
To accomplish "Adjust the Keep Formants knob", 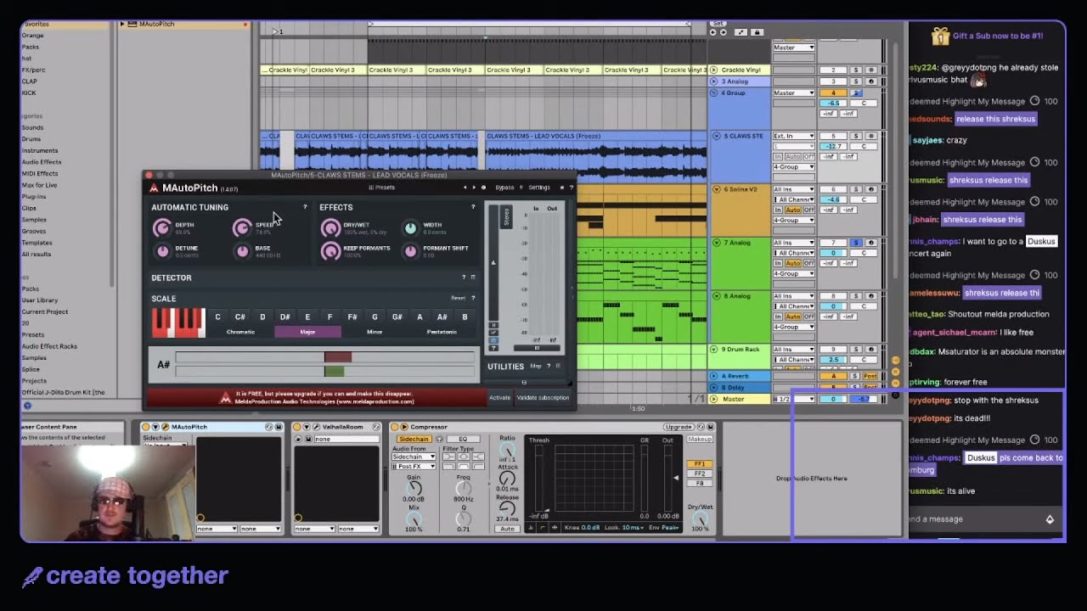I will (330, 251).
